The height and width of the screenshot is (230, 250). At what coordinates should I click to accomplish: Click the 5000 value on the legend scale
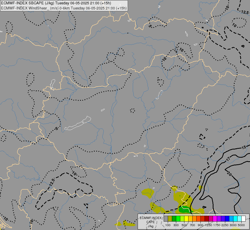pyautogui.click(x=241, y=225)
